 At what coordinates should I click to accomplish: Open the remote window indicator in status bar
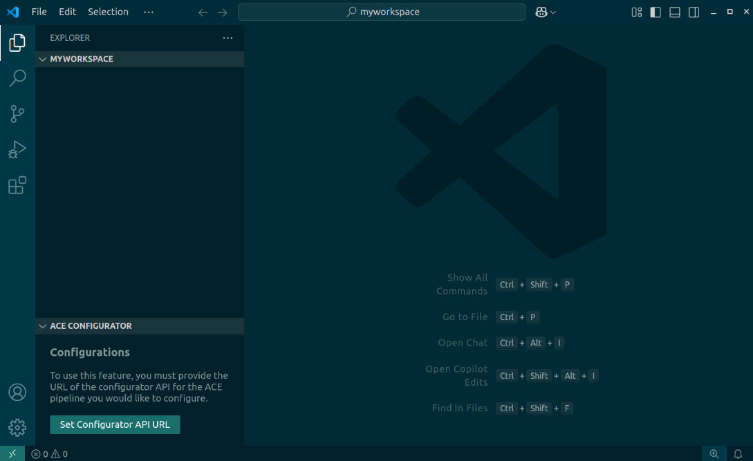12,453
